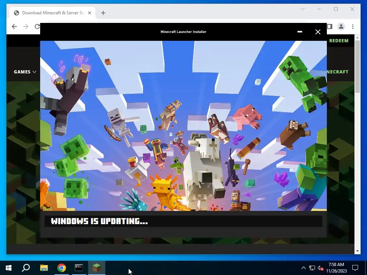The height and width of the screenshot is (275, 367).
Task: Minimize the Minecraft Launcher Installer window
Action: point(300,32)
